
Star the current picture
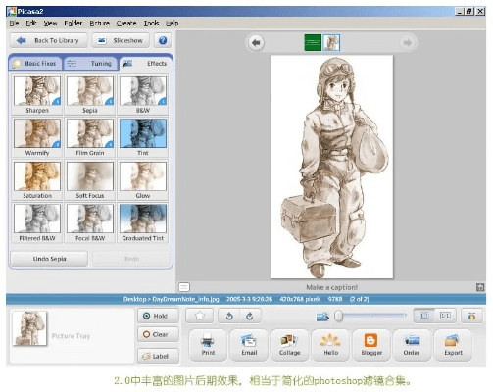199,316
